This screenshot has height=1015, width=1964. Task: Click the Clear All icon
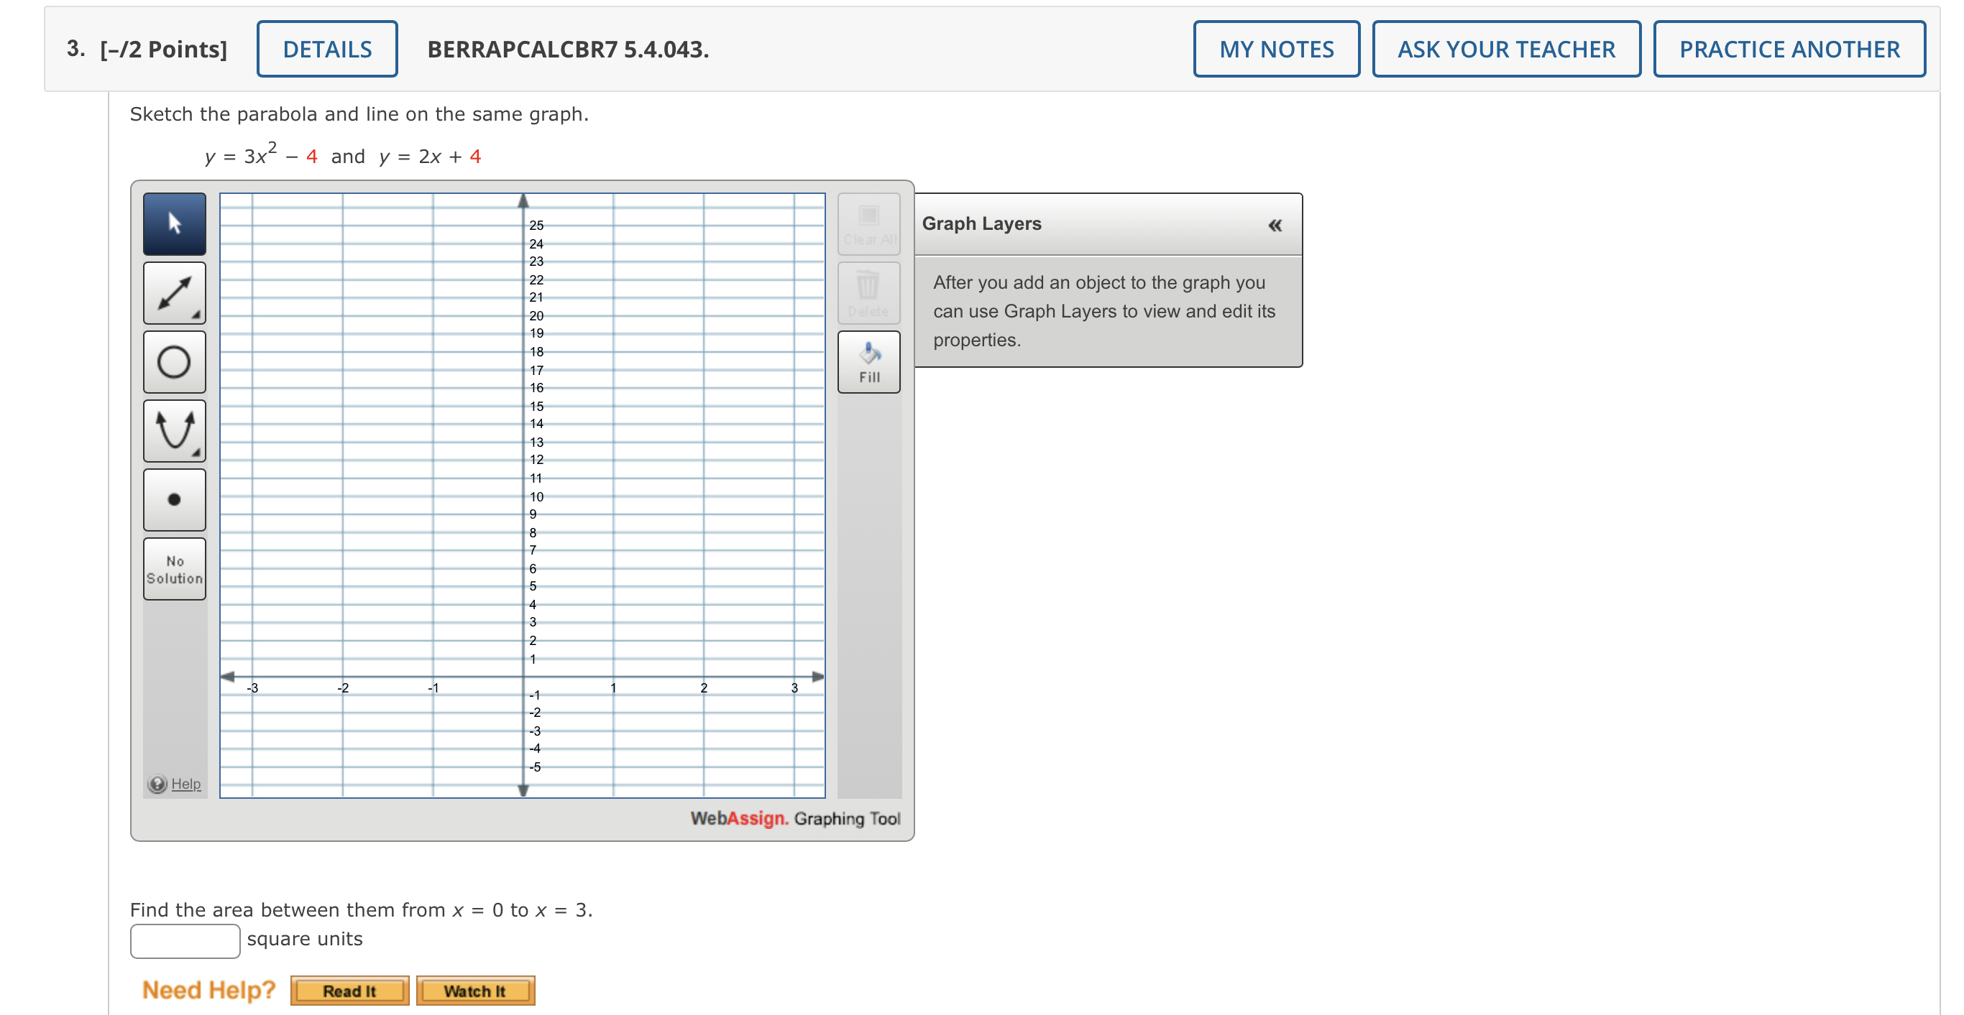[x=868, y=224]
